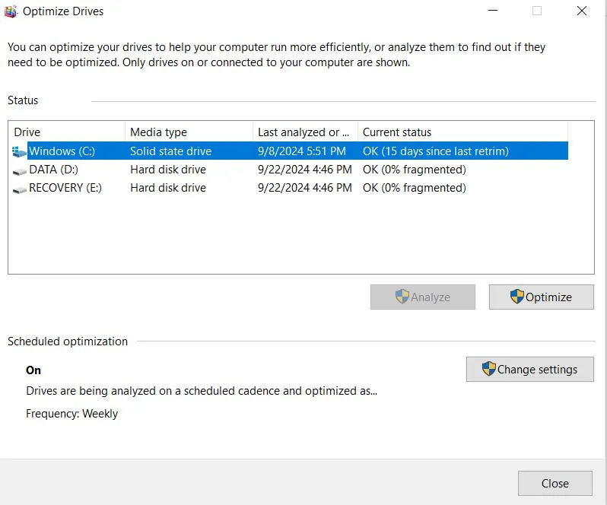Screen dimensions: 607x505
Task: Click the Optimize Drives app icon in title bar
Action: pyautogui.click(x=11, y=11)
